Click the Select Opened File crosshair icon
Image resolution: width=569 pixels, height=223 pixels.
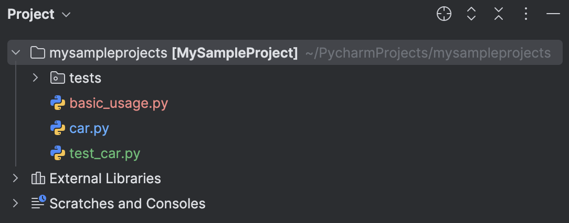tap(444, 14)
